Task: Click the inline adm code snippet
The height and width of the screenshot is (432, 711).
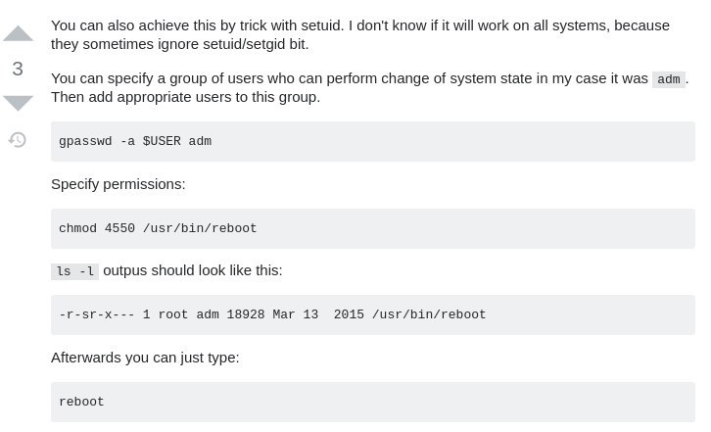Action: click(668, 79)
